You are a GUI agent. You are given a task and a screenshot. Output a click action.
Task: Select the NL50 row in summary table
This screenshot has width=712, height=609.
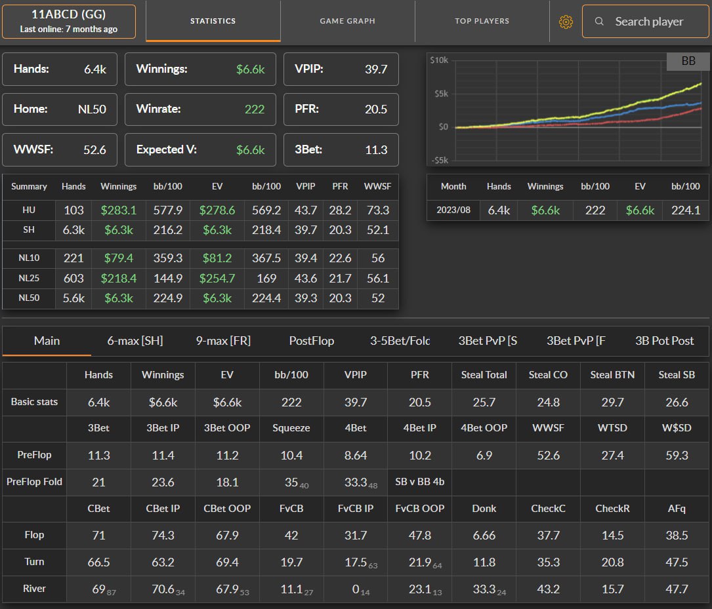point(200,298)
